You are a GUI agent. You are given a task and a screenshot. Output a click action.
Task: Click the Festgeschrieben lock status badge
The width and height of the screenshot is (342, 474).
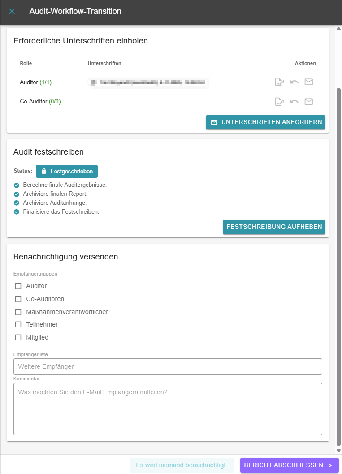(x=67, y=171)
